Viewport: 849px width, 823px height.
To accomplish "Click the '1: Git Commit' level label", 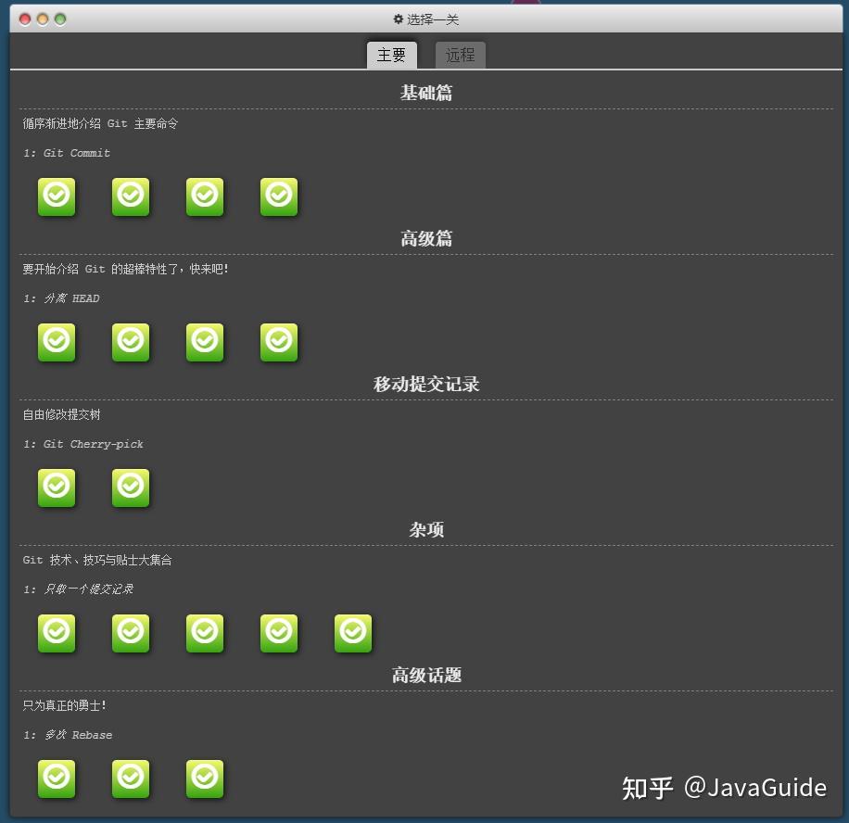I will (67, 153).
